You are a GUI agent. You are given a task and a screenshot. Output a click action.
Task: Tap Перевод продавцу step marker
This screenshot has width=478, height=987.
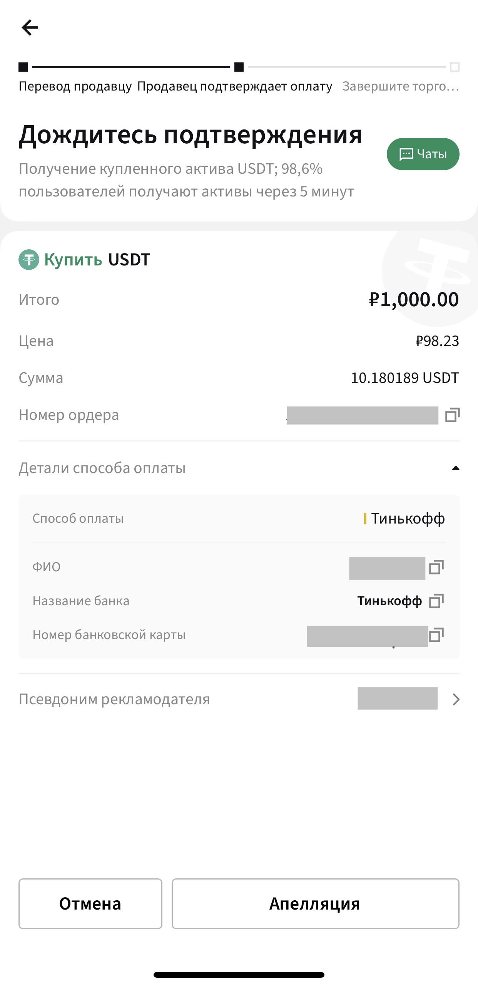[23, 67]
